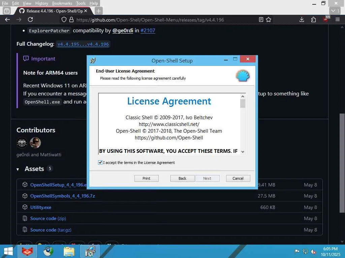The width and height of the screenshot is (345, 258).
Task: Download Source code (zip)
Action: pos(48,218)
